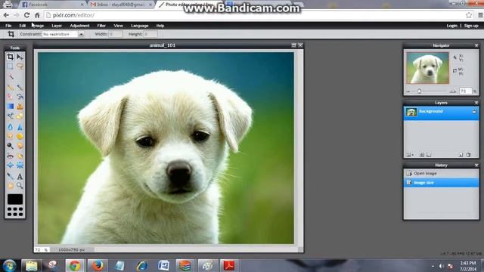Click the Navigator puppy preview thumbnail
484x272 pixels.
click(427, 68)
